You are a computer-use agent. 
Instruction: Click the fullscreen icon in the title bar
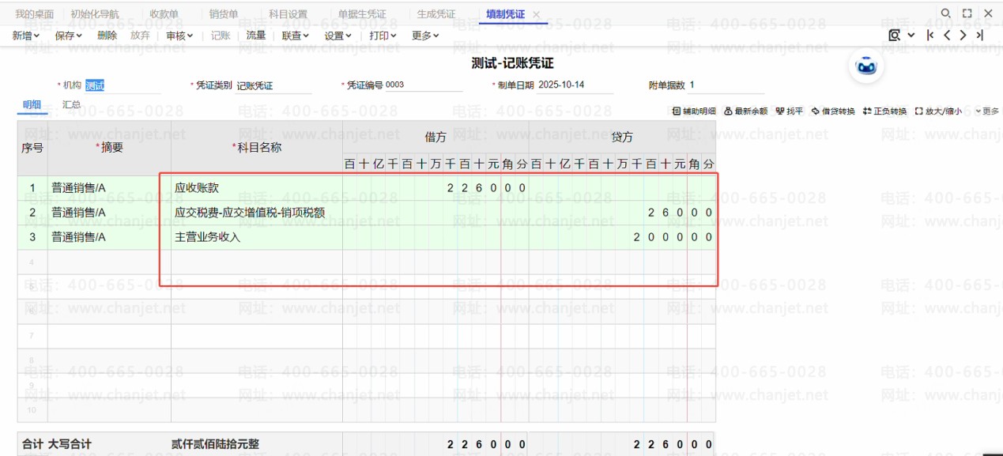tap(967, 13)
